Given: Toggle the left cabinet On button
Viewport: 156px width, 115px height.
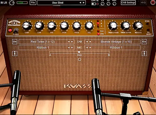Looking at the screenshot, I should (x=15, y=42).
